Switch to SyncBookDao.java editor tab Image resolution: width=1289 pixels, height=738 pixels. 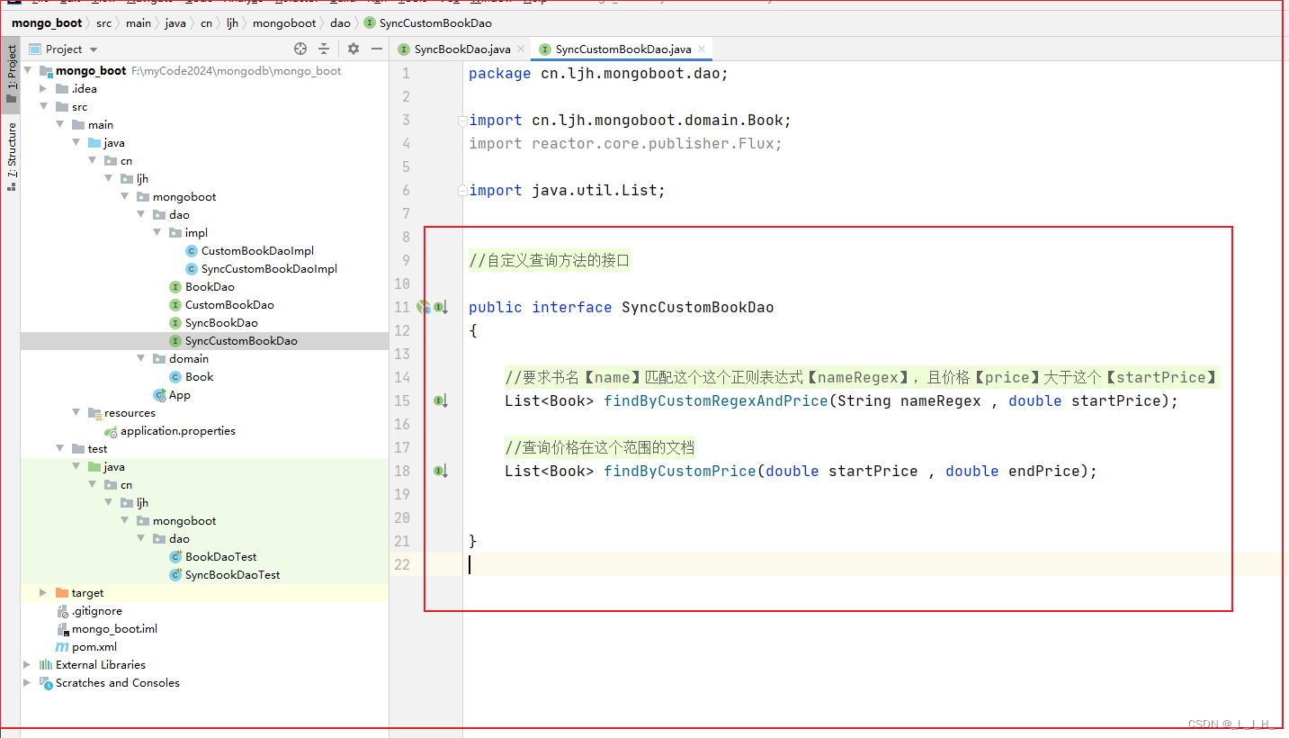click(461, 49)
